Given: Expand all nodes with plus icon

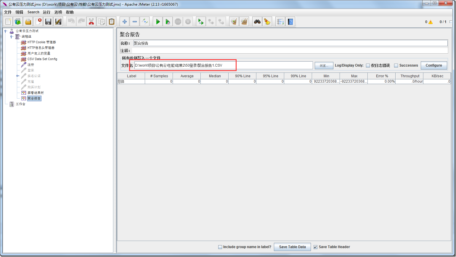Looking at the screenshot, I should pos(125,22).
